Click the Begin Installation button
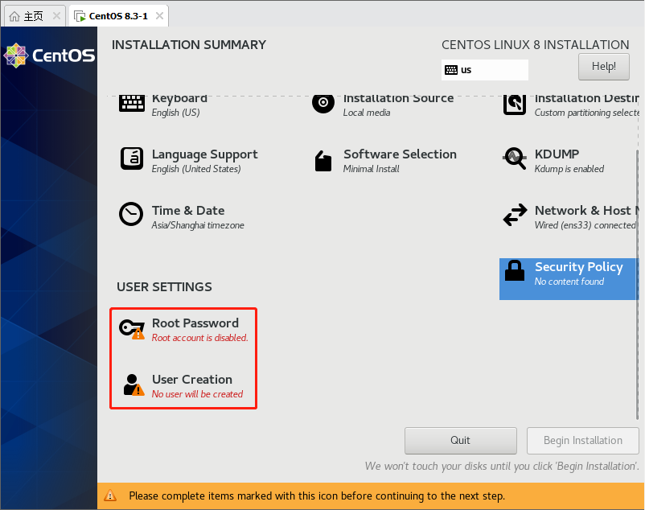 (583, 441)
